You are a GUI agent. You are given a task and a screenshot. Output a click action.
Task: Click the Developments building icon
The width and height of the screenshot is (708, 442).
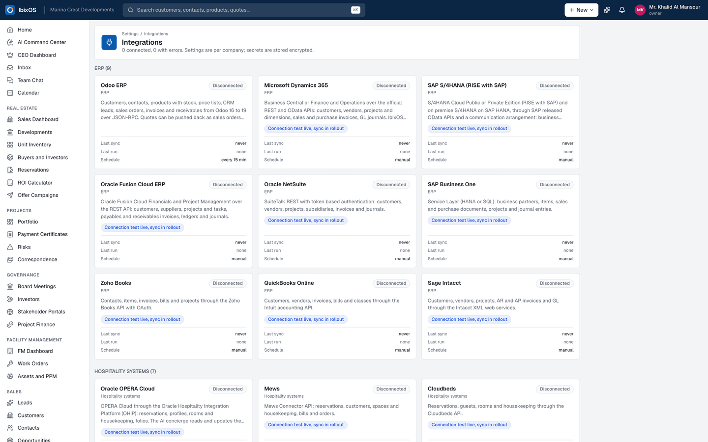click(x=10, y=132)
